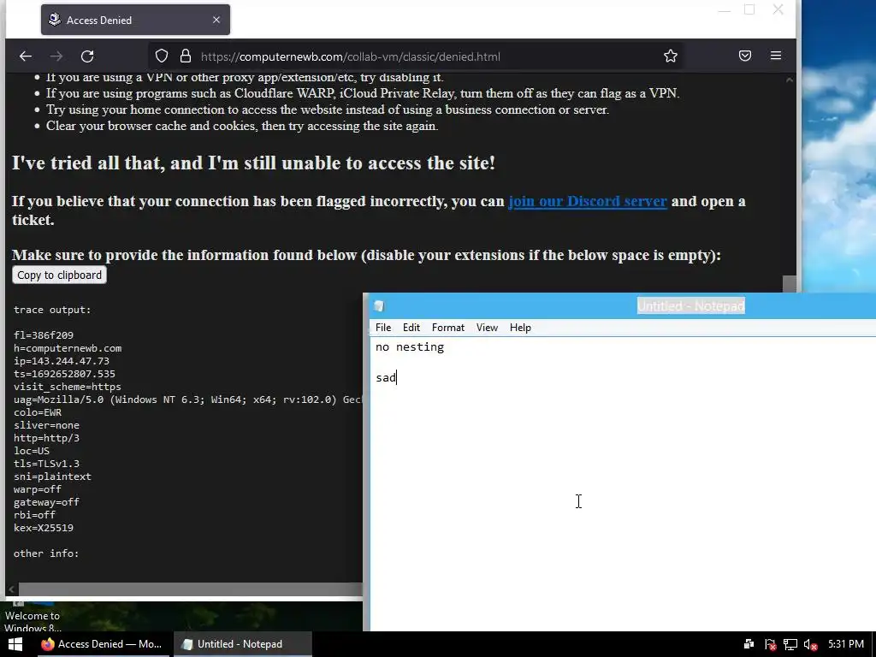The image size is (876, 657).
Task: Click the Copy to clipboard button
Action: [x=59, y=275]
